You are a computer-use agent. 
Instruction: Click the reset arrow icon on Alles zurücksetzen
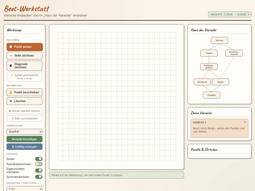[12, 118]
